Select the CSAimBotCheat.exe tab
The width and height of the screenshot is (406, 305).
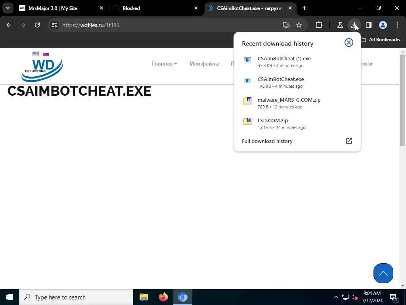(x=250, y=8)
